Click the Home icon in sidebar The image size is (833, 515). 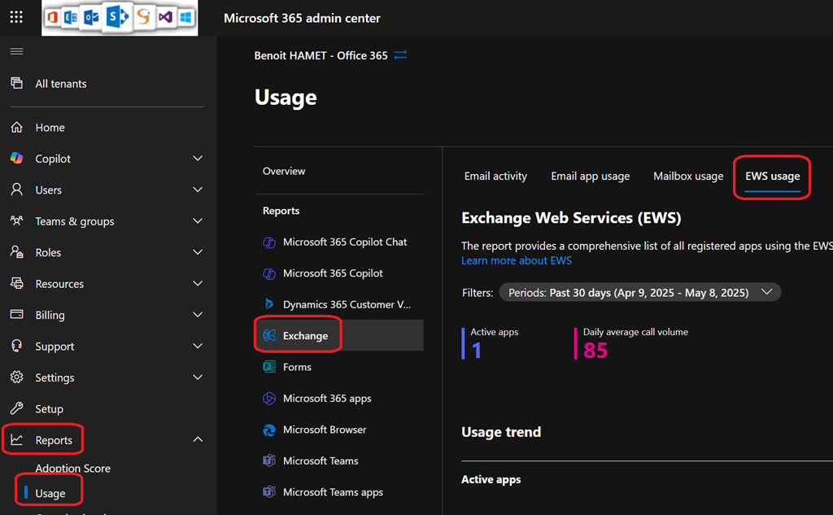pos(16,128)
